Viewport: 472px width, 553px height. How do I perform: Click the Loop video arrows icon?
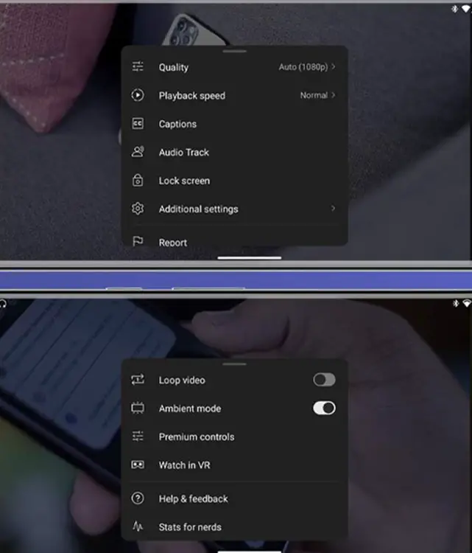(x=138, y=380)
